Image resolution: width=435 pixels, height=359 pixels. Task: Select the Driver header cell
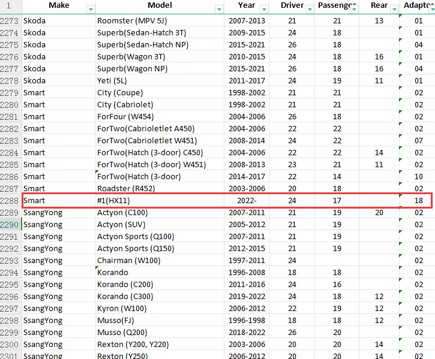click(x=292, y=7)
